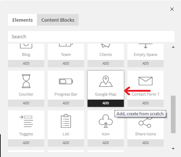Click the vertical scrollbar thumb
This screenshot has width=181, height=157.
coord(173,114)
